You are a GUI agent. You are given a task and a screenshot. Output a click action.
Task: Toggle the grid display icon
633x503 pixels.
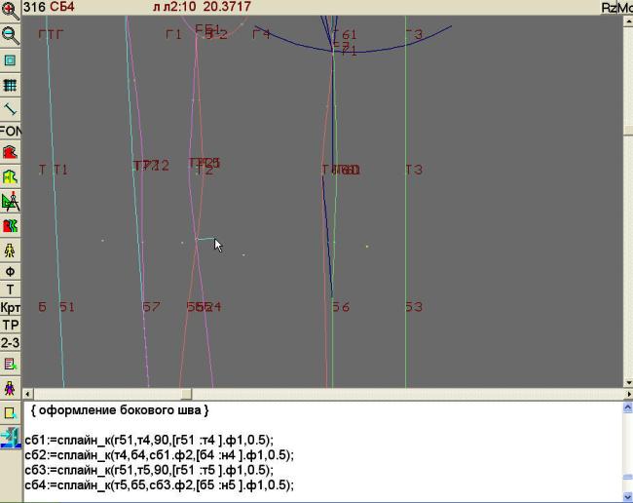[x=10, y=85]
